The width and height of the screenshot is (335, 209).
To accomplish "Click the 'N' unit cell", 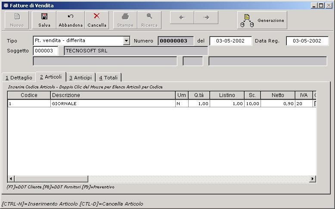I will 182,104.
